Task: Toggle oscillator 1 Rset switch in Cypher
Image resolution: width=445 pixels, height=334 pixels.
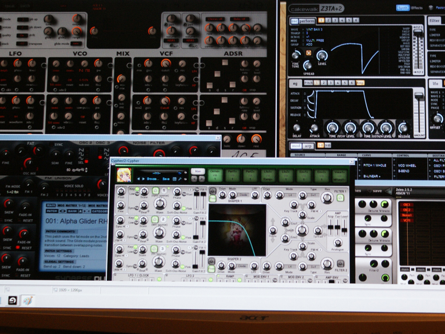Action: click(x=184, y=194)
